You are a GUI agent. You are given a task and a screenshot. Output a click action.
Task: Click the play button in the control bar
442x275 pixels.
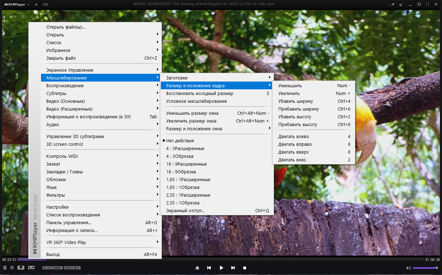tap(221, 268)
